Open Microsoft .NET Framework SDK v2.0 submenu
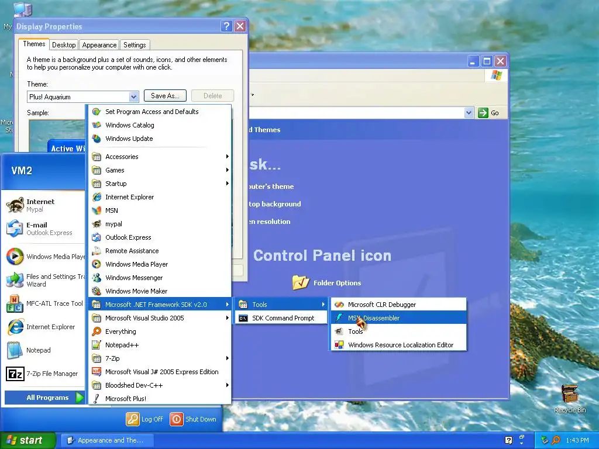The width and height of the screenshot is (599, 449). (160, 304)
